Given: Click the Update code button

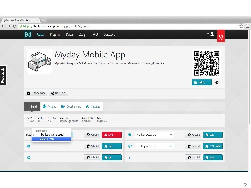Looking at the screenshot, I should (36, 93).
